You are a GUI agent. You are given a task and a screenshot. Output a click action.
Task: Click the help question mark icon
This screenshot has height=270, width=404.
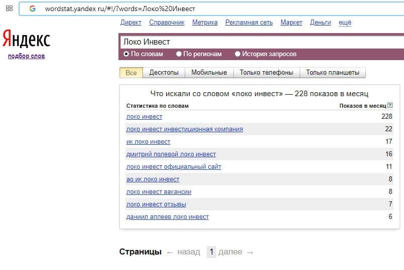[x=390, y=106]
